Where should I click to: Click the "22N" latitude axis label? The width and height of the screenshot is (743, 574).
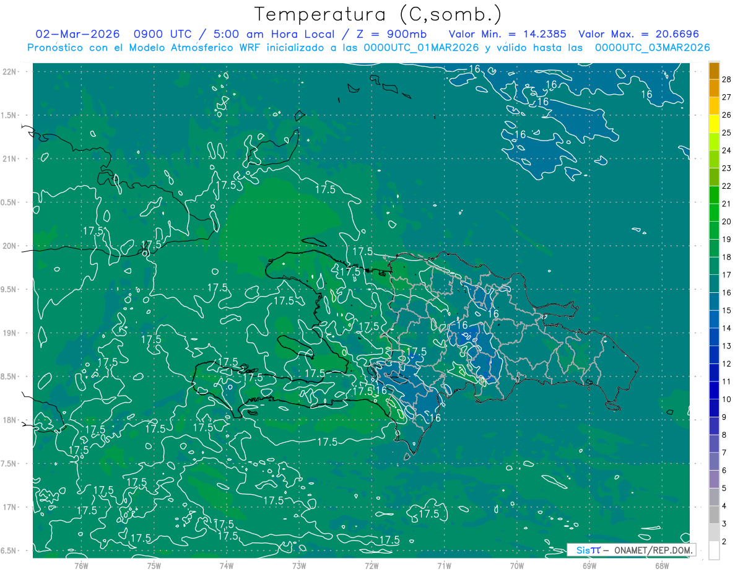tap(10, 72)
